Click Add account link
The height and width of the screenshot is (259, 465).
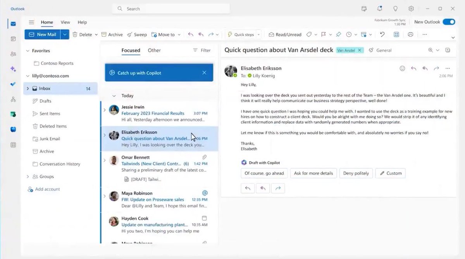(x=43, y=189)
